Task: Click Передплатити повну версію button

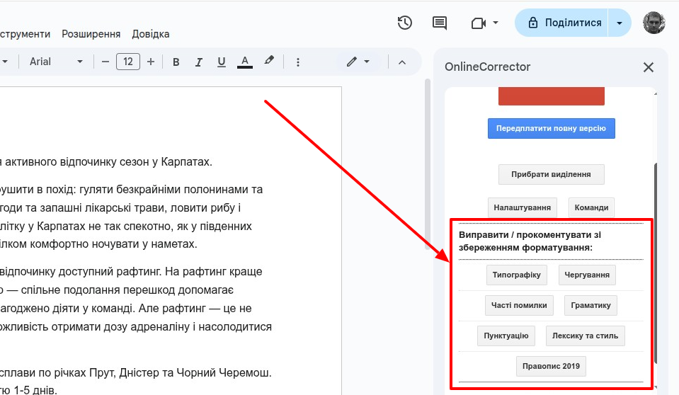Action: [552, 129]
